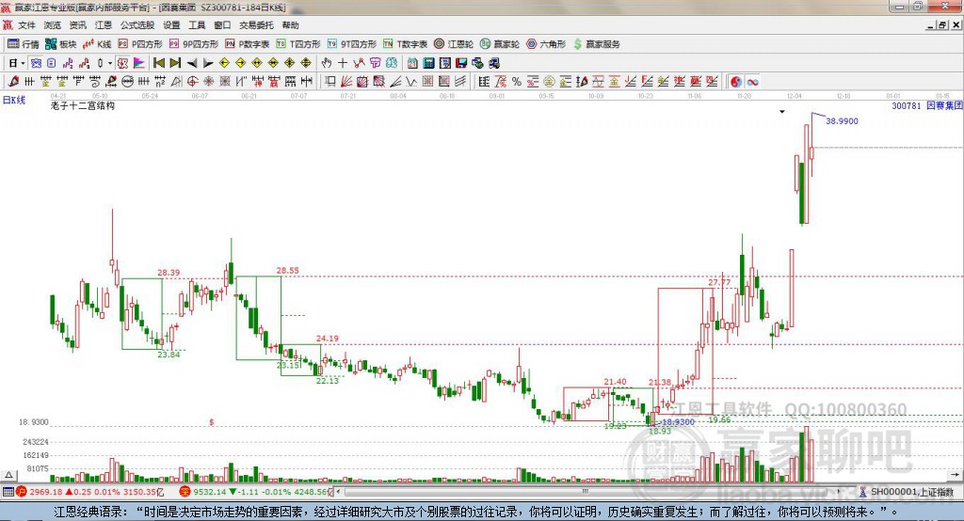Click the red staircase 3 icon
The image size is (964, 521).
[x=84, y=63]
